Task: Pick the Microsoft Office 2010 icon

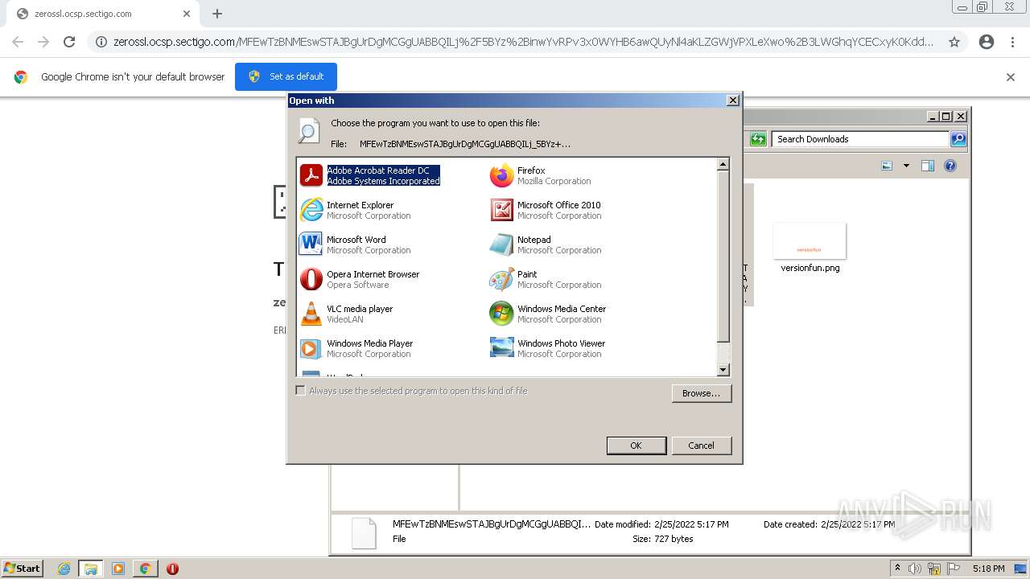Action: pyautogui.click(x=501, y=210)
